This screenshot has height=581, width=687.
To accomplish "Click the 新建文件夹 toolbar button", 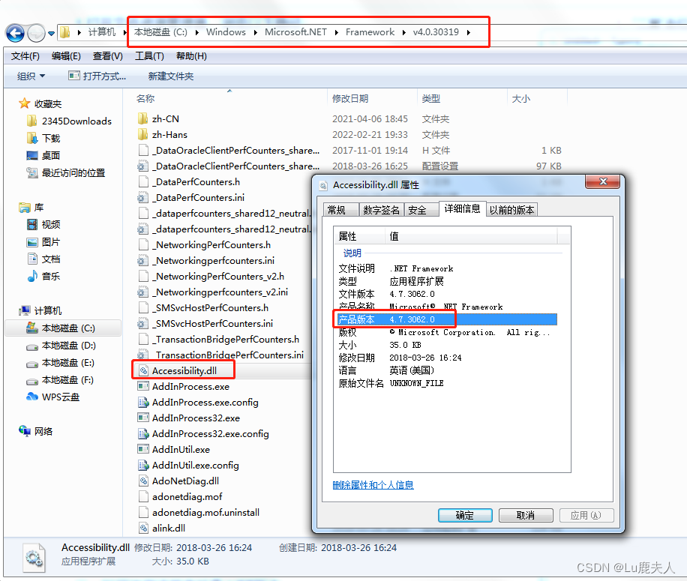I will [x=171, y=76].
